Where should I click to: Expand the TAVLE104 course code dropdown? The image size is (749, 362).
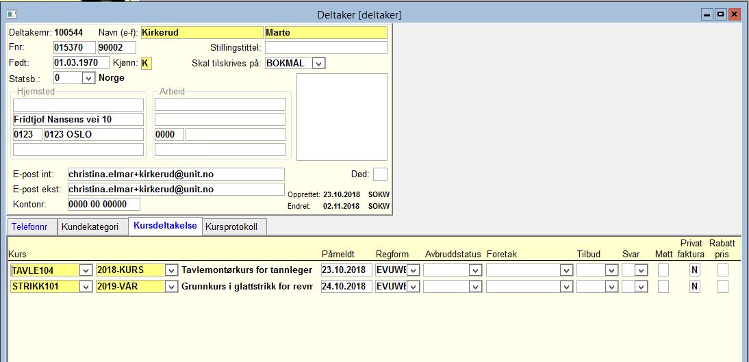click(86, 270)
